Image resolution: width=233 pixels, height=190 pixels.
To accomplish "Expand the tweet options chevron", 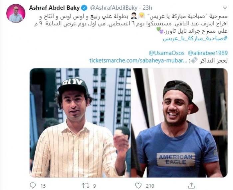I will pyautogui.click(x=225, y=8).
